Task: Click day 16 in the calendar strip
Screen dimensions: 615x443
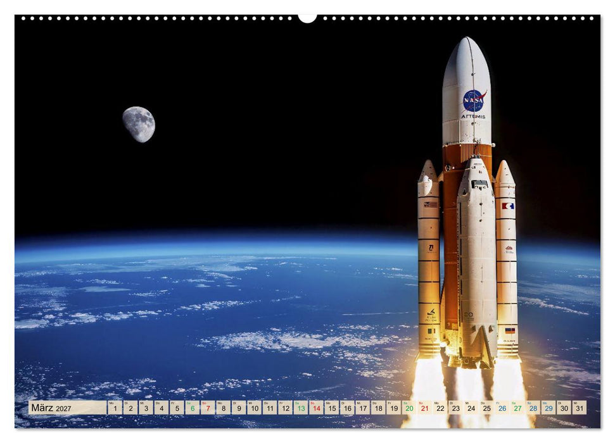Action: (347, 408)
